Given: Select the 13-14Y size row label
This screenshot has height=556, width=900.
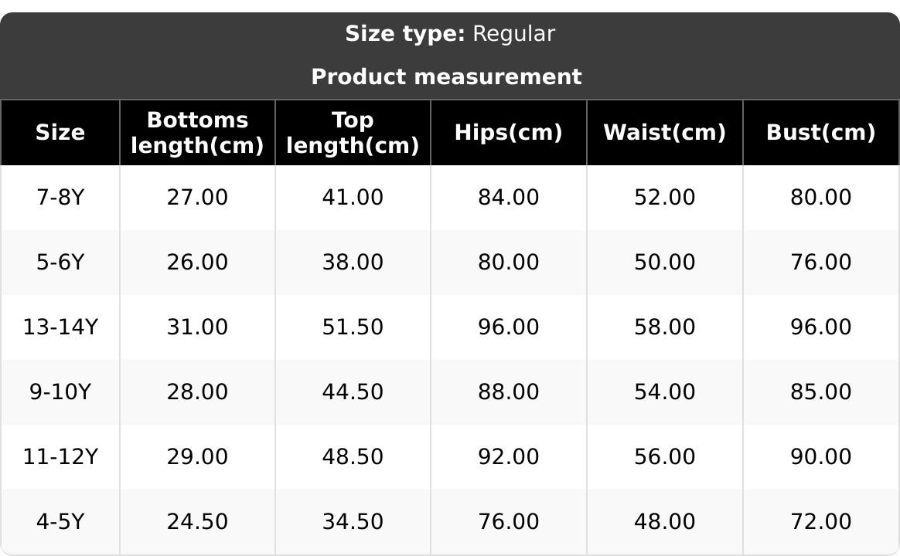Looking at the screenshot, I should point(60,327).
